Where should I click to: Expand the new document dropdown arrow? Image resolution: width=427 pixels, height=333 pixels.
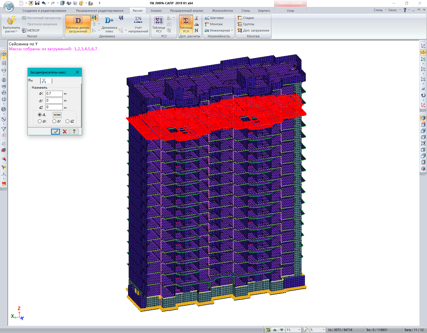click(26, 3)
